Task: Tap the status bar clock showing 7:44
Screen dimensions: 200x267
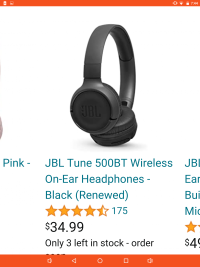Action: [x=194, y=3]
